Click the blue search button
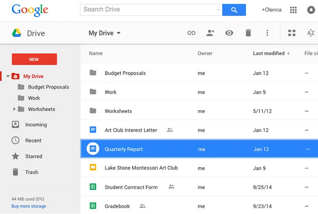Viewport: 318px width, 214px height. click(234, 10)
